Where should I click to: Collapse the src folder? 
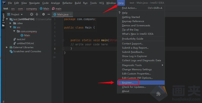tap(11, 27)
